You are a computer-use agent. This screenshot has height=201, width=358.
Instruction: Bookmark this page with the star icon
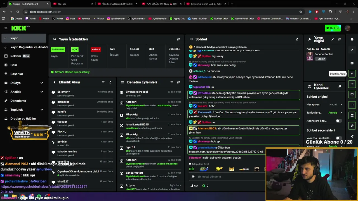click(301, 12)
